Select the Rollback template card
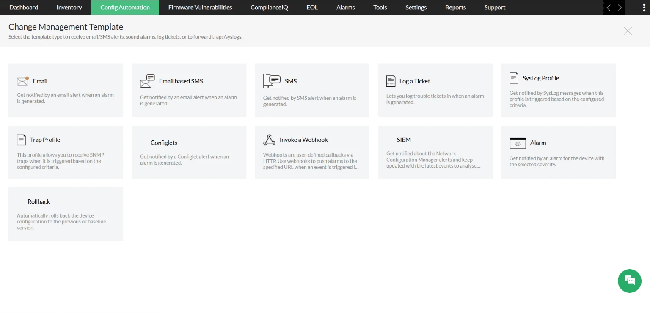 click(x=66, y=214)
